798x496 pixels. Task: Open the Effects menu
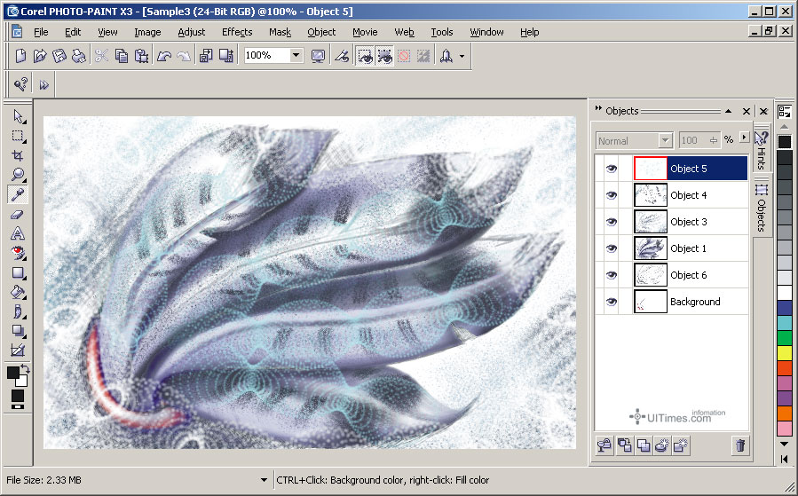click(x=237, y=32)
